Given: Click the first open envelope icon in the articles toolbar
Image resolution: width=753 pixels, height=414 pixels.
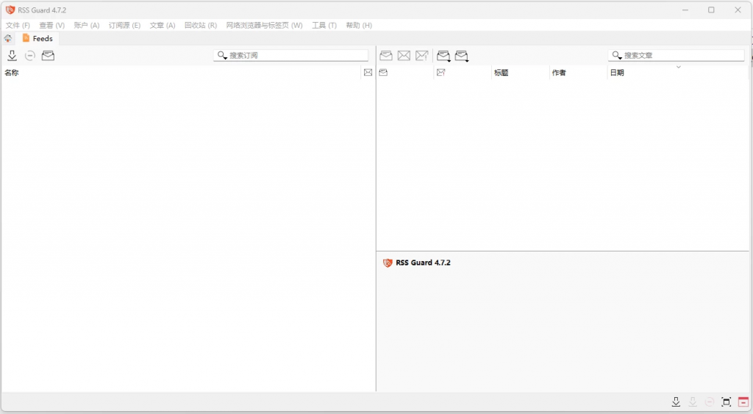Looking at the screenshot, I should click(x=386, y=56).
